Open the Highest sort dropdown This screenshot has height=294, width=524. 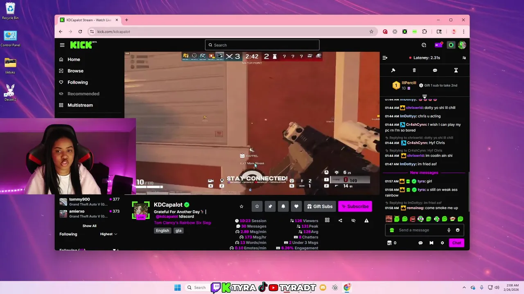[108, 234]
